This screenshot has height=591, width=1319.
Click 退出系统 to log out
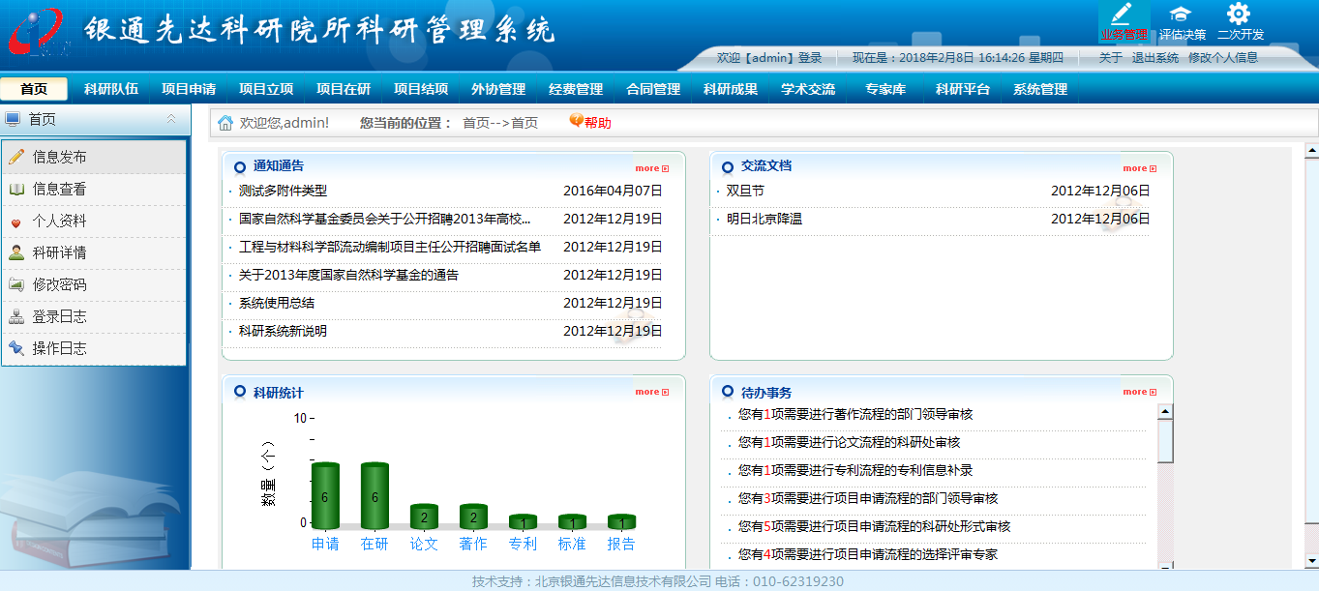[1155, 58]
